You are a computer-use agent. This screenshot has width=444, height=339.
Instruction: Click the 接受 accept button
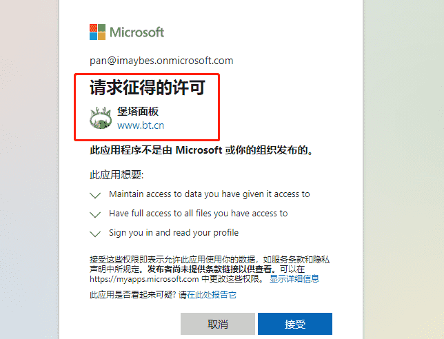pyautogui.click(x=295, y=324)
